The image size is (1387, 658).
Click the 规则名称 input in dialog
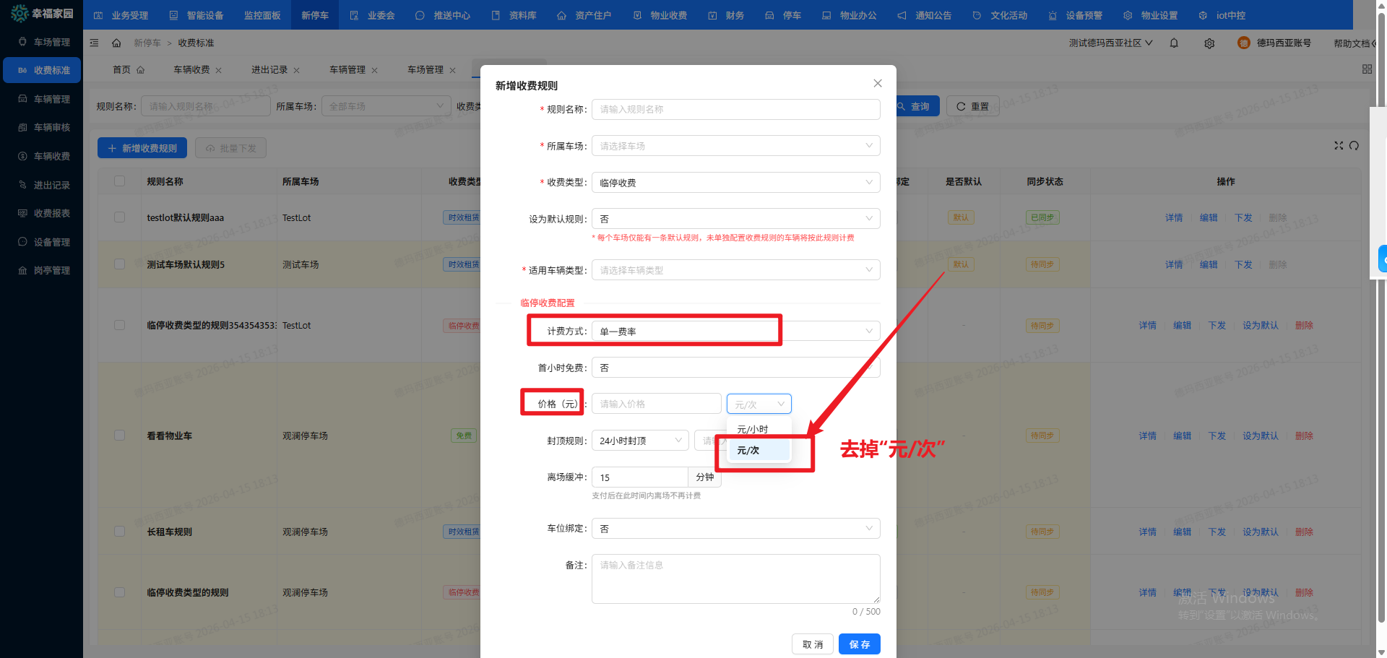tap(735, 110)
